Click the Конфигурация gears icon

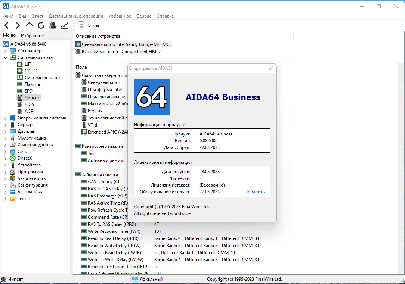point(12,185)
